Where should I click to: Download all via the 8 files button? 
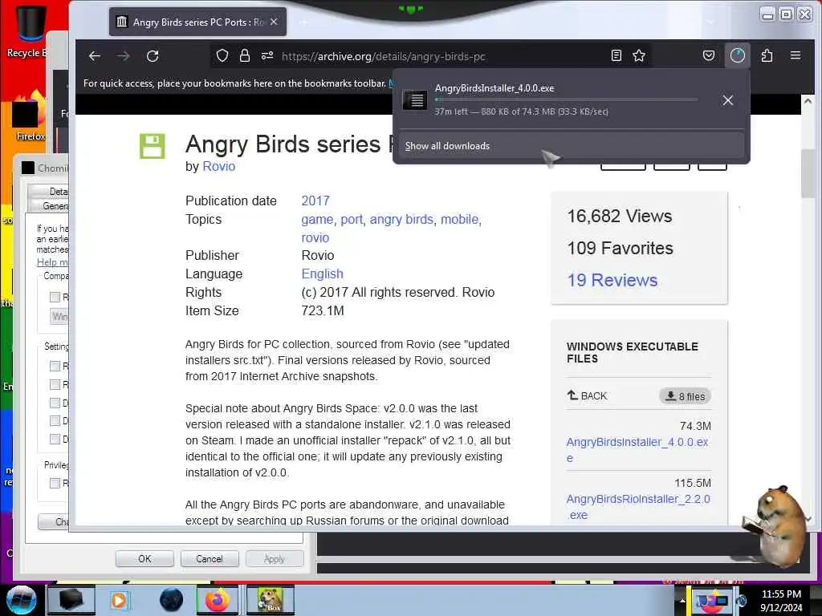[x=685, y=396]
